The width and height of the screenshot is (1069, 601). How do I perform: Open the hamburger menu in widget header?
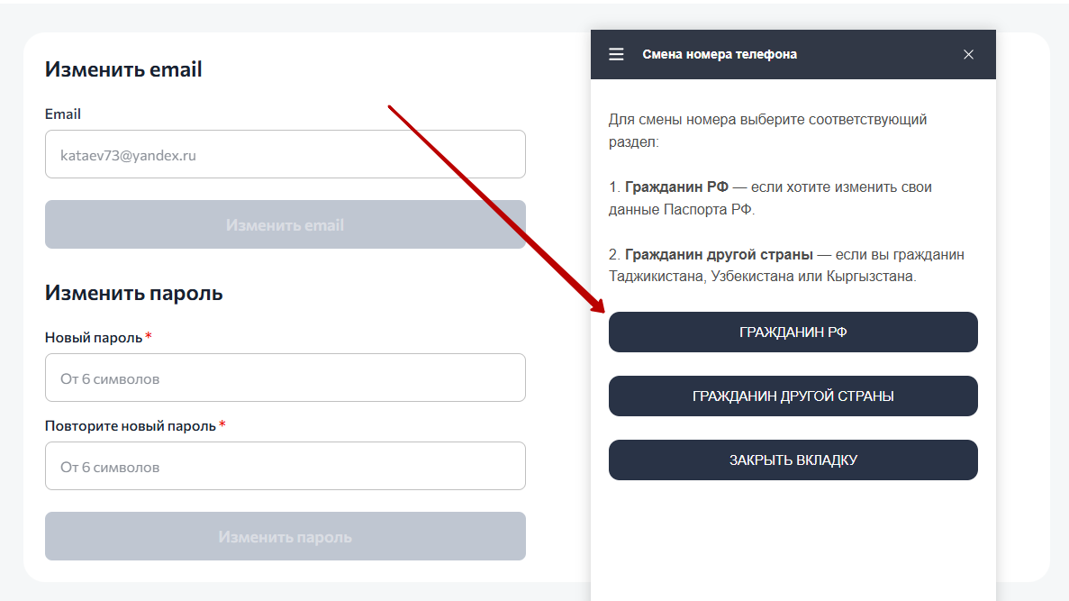coord(616,54)
